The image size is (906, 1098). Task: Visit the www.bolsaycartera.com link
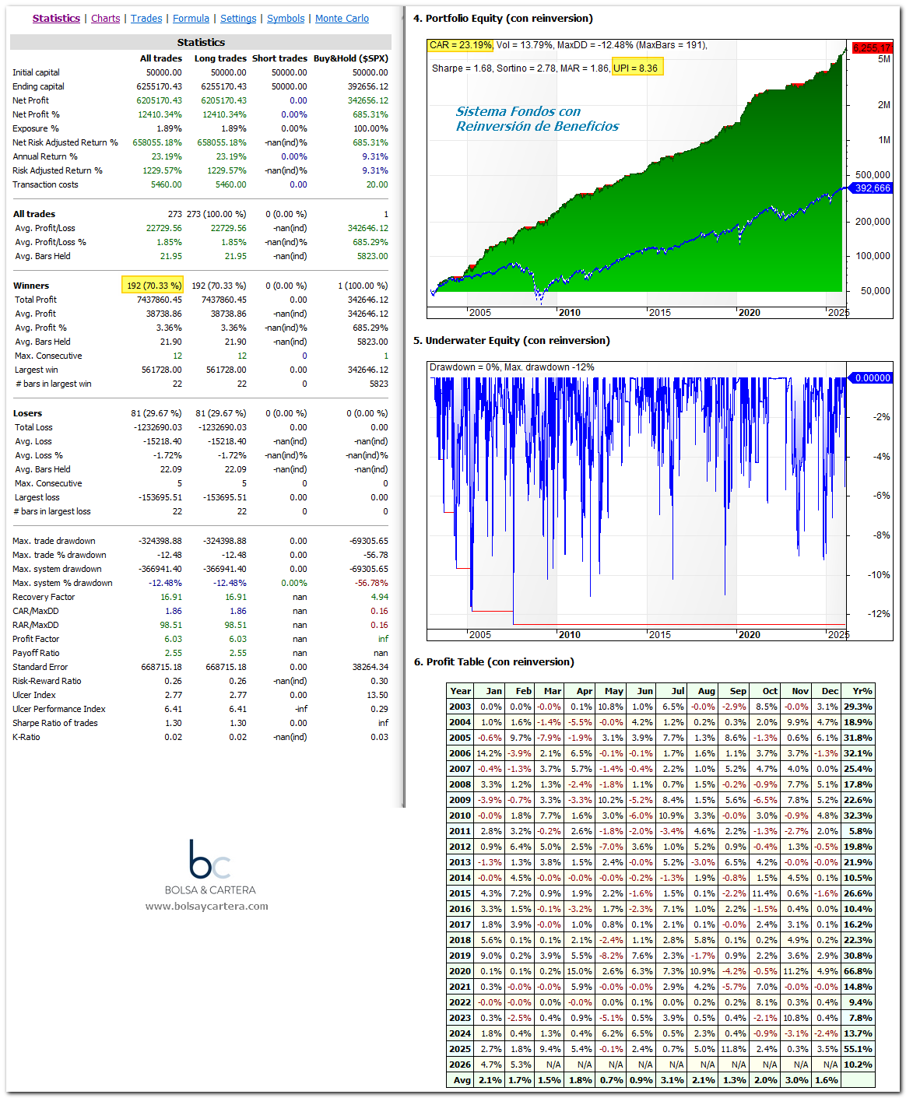point(207,906)
